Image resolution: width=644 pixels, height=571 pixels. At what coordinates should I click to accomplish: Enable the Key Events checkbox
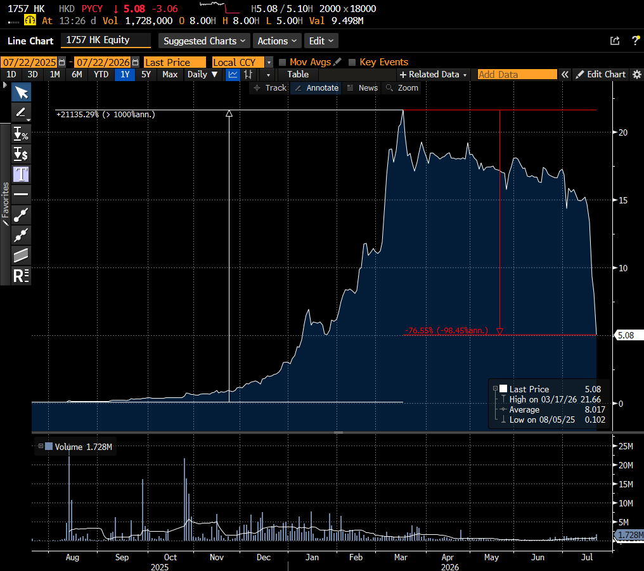click(352, 62)
